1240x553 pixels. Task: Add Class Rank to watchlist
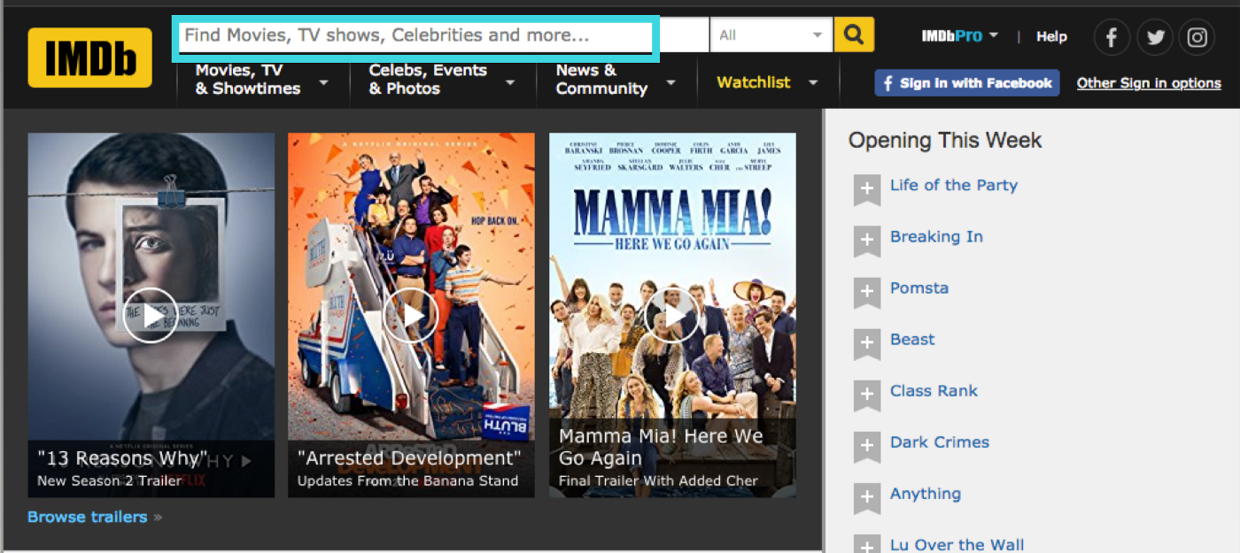tap(867, 395)
